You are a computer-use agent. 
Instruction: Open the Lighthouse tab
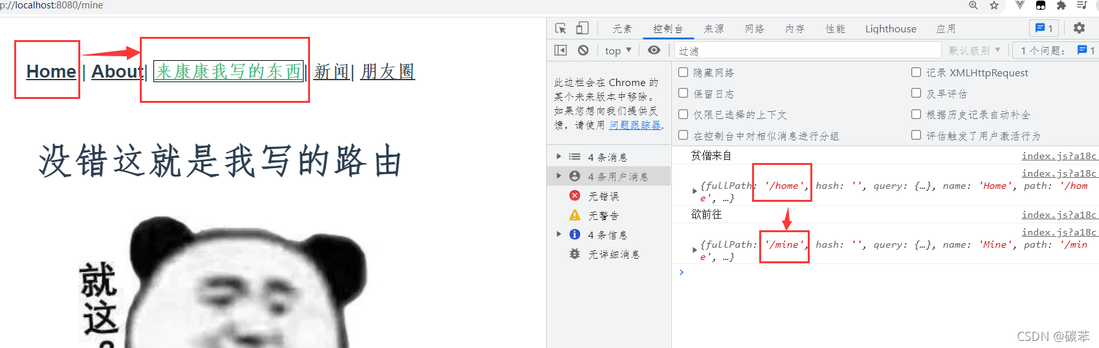(891, 28)
